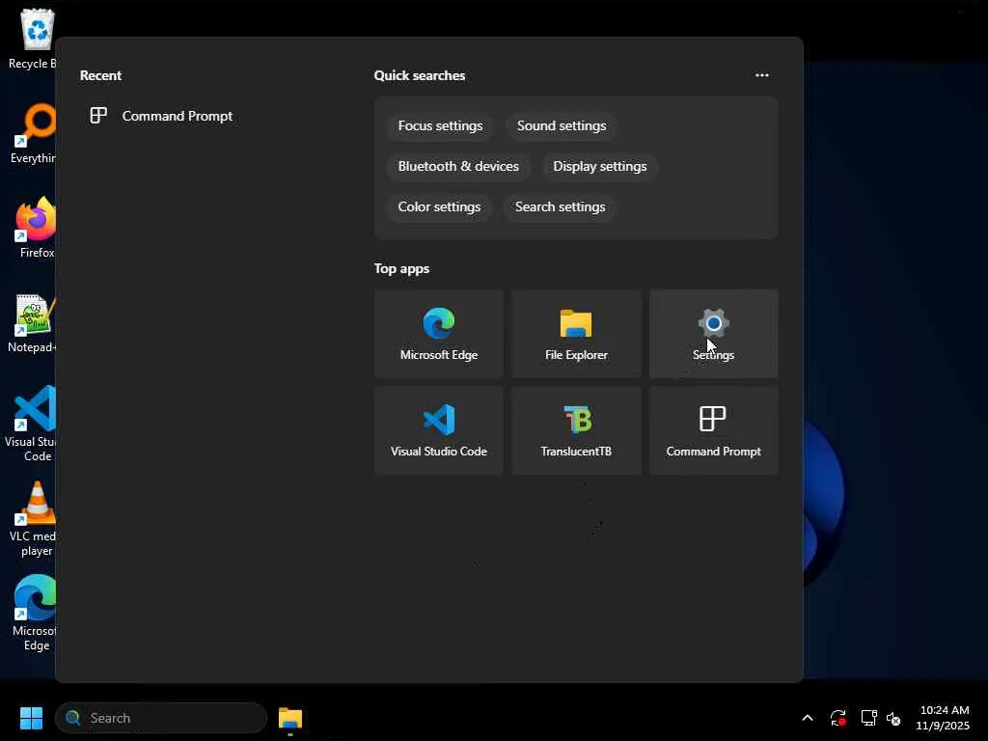Open the Windows Start menu

(31, 718)
